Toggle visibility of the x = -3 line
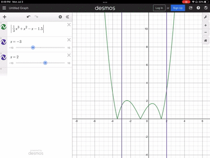This screenshot has width=210, height=158. [x=3, y=42]
